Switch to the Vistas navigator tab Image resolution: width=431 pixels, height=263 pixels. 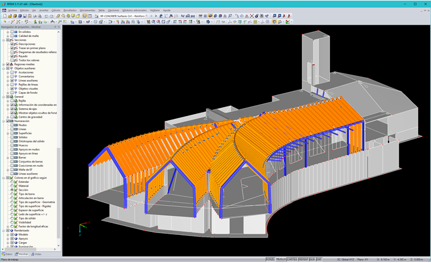point(37,254)
